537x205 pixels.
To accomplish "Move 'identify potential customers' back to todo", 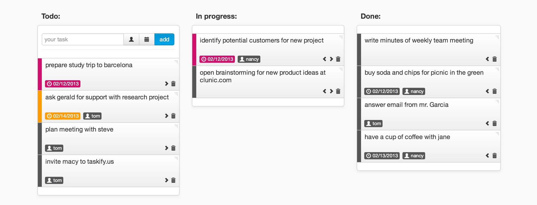I will pos(324,59).
